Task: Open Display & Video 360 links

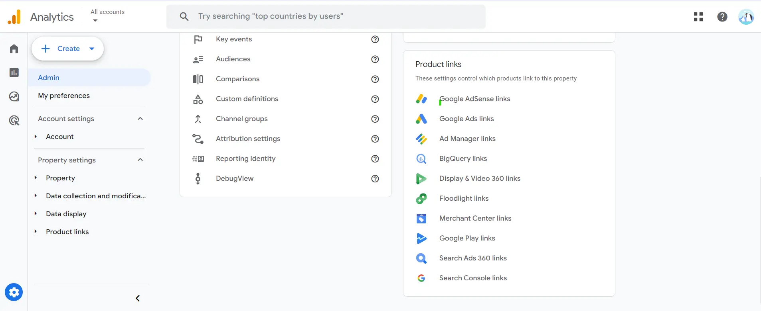Action: [480, 178]
